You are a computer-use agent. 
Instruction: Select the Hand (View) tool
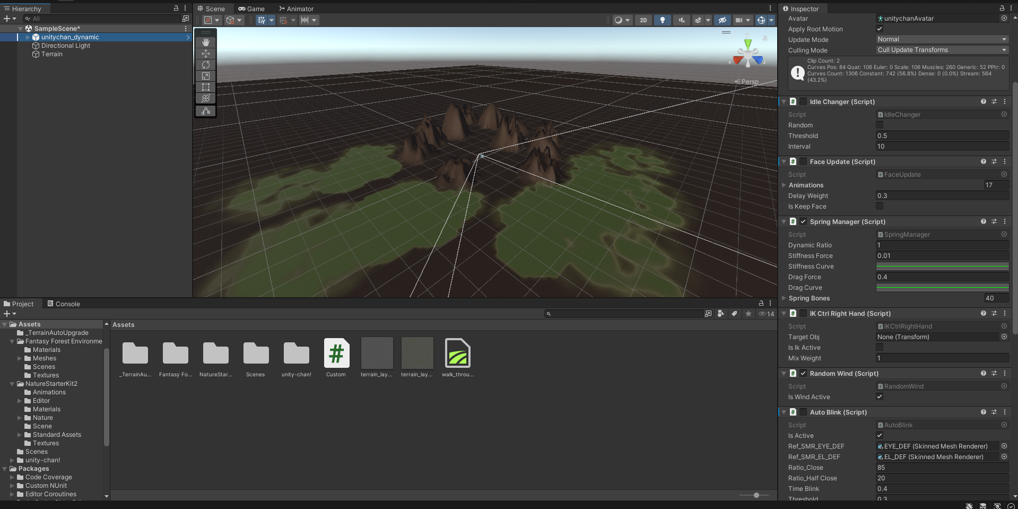coord(206,42)
